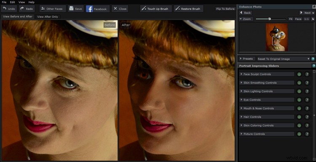
Task: Expand Skin Smoothing Controls
Action: pyautogui.click(x=267, y=83)
